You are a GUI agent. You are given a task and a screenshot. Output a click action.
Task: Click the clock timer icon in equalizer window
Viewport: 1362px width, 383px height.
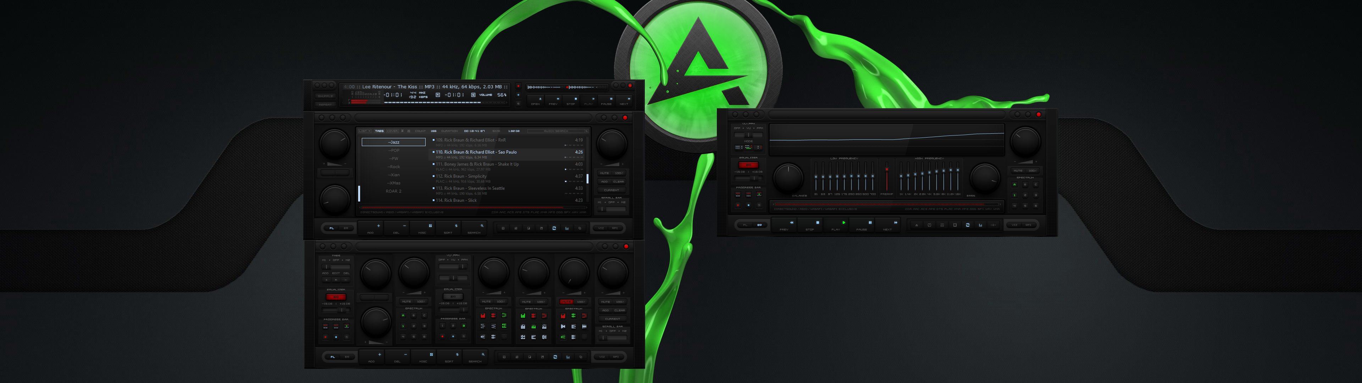[x=929, y=225]
